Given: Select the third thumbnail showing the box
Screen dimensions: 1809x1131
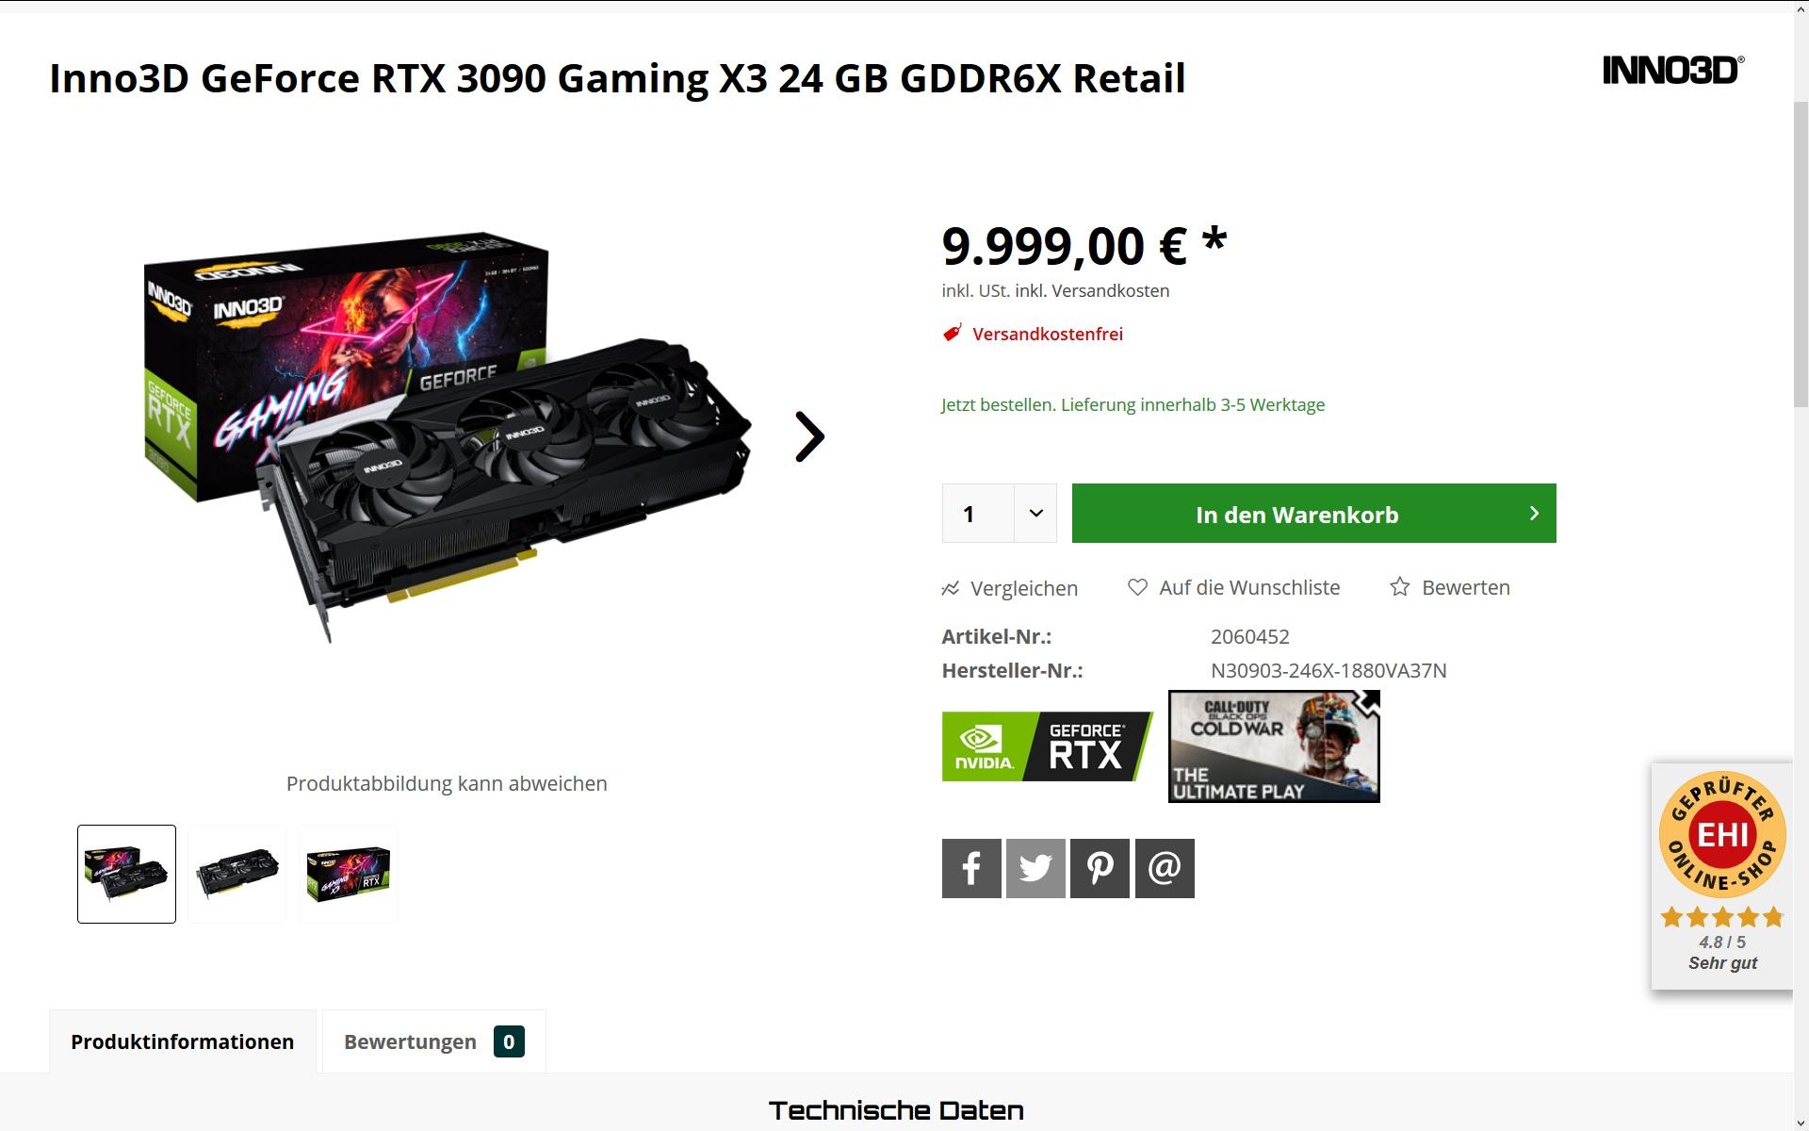Looking at the screenshot, I should point(349,874).
